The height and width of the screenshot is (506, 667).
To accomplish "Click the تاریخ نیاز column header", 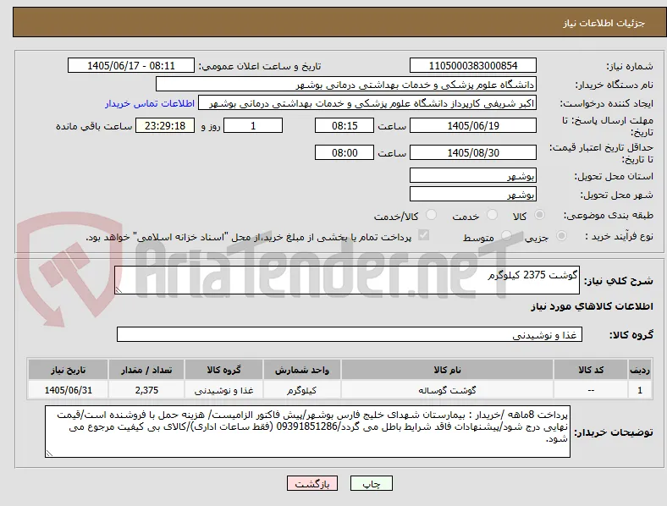I will click(x=68, y=370).
